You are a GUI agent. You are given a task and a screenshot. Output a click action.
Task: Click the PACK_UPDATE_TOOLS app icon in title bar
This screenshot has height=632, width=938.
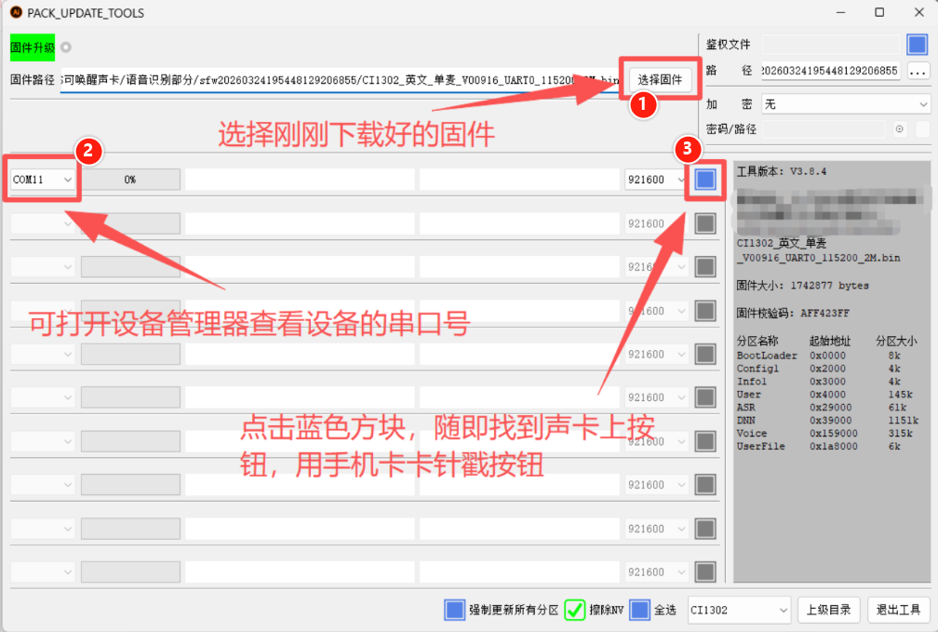pyautogui.click(x=16, y=13)
